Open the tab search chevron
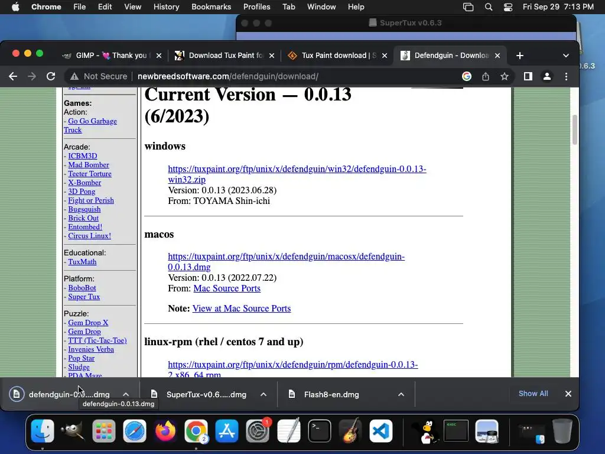Image resolution: width=605 pixels, height=454 pixels. tap(565, 56)
